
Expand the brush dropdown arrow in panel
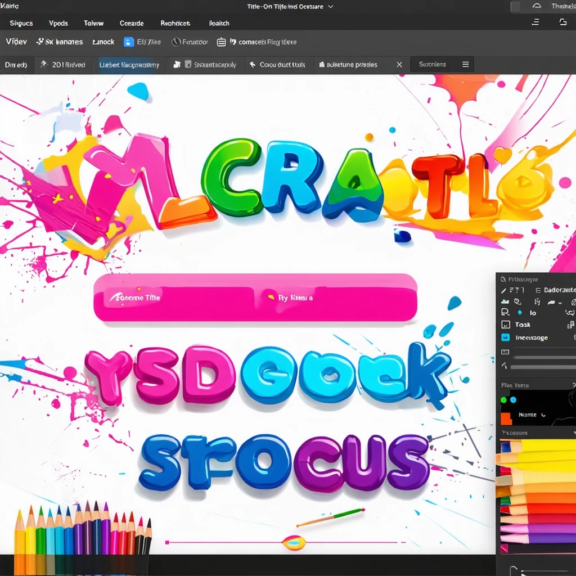(x=560, y=303)
